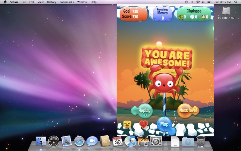
Task: Open iTunes in the Dock
Action: [130, 141]
